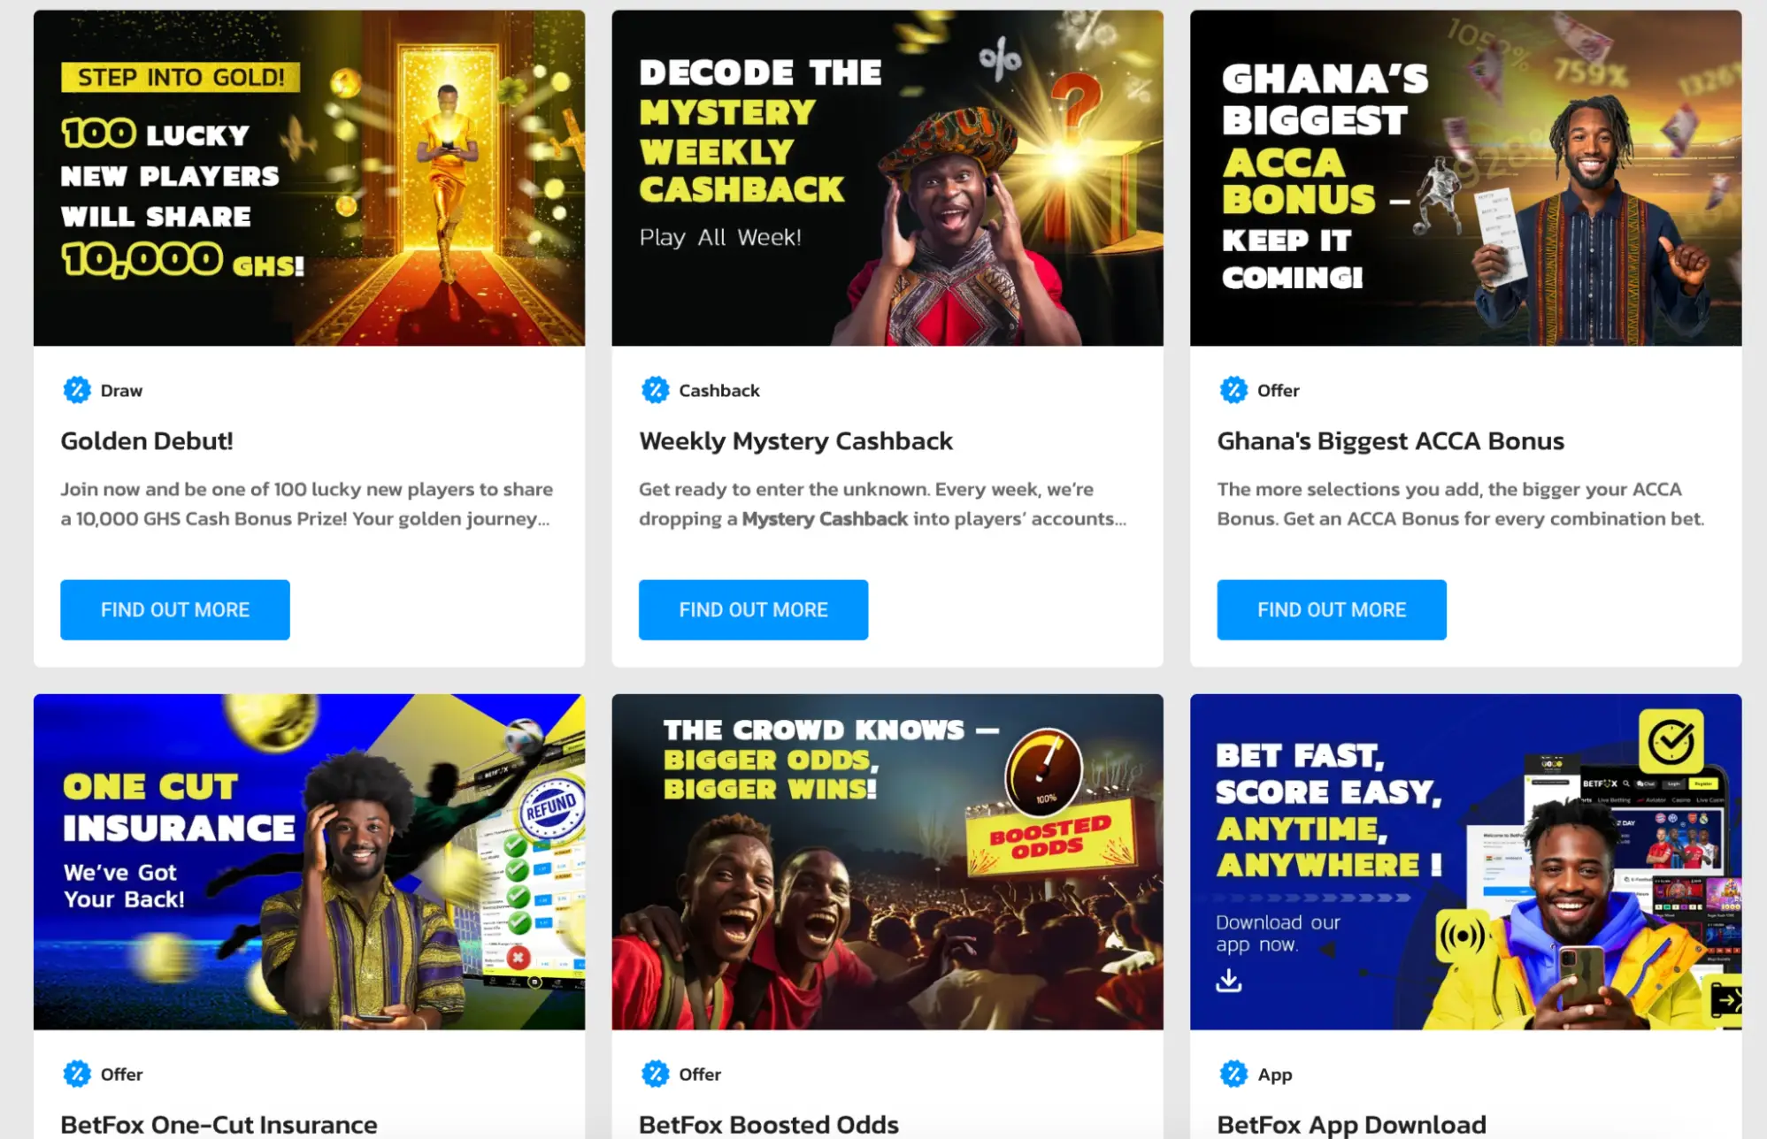Click the download arrow icon on app banner
Screen dimensions: 1767x1139
pos(1228,980)
